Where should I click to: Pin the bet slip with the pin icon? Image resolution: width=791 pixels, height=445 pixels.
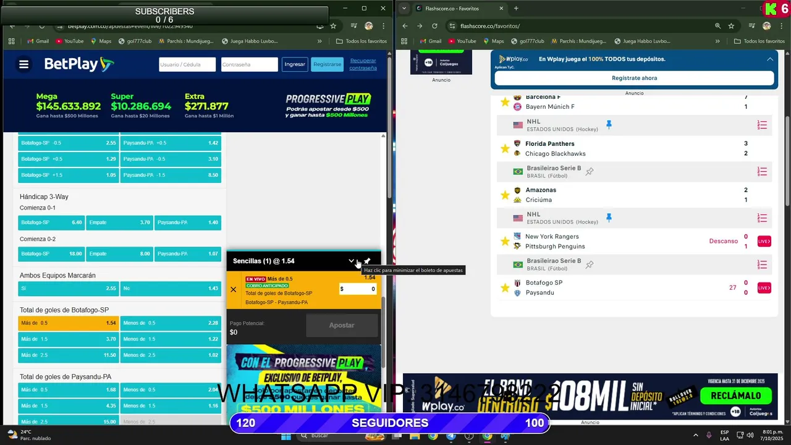point(367,261)
